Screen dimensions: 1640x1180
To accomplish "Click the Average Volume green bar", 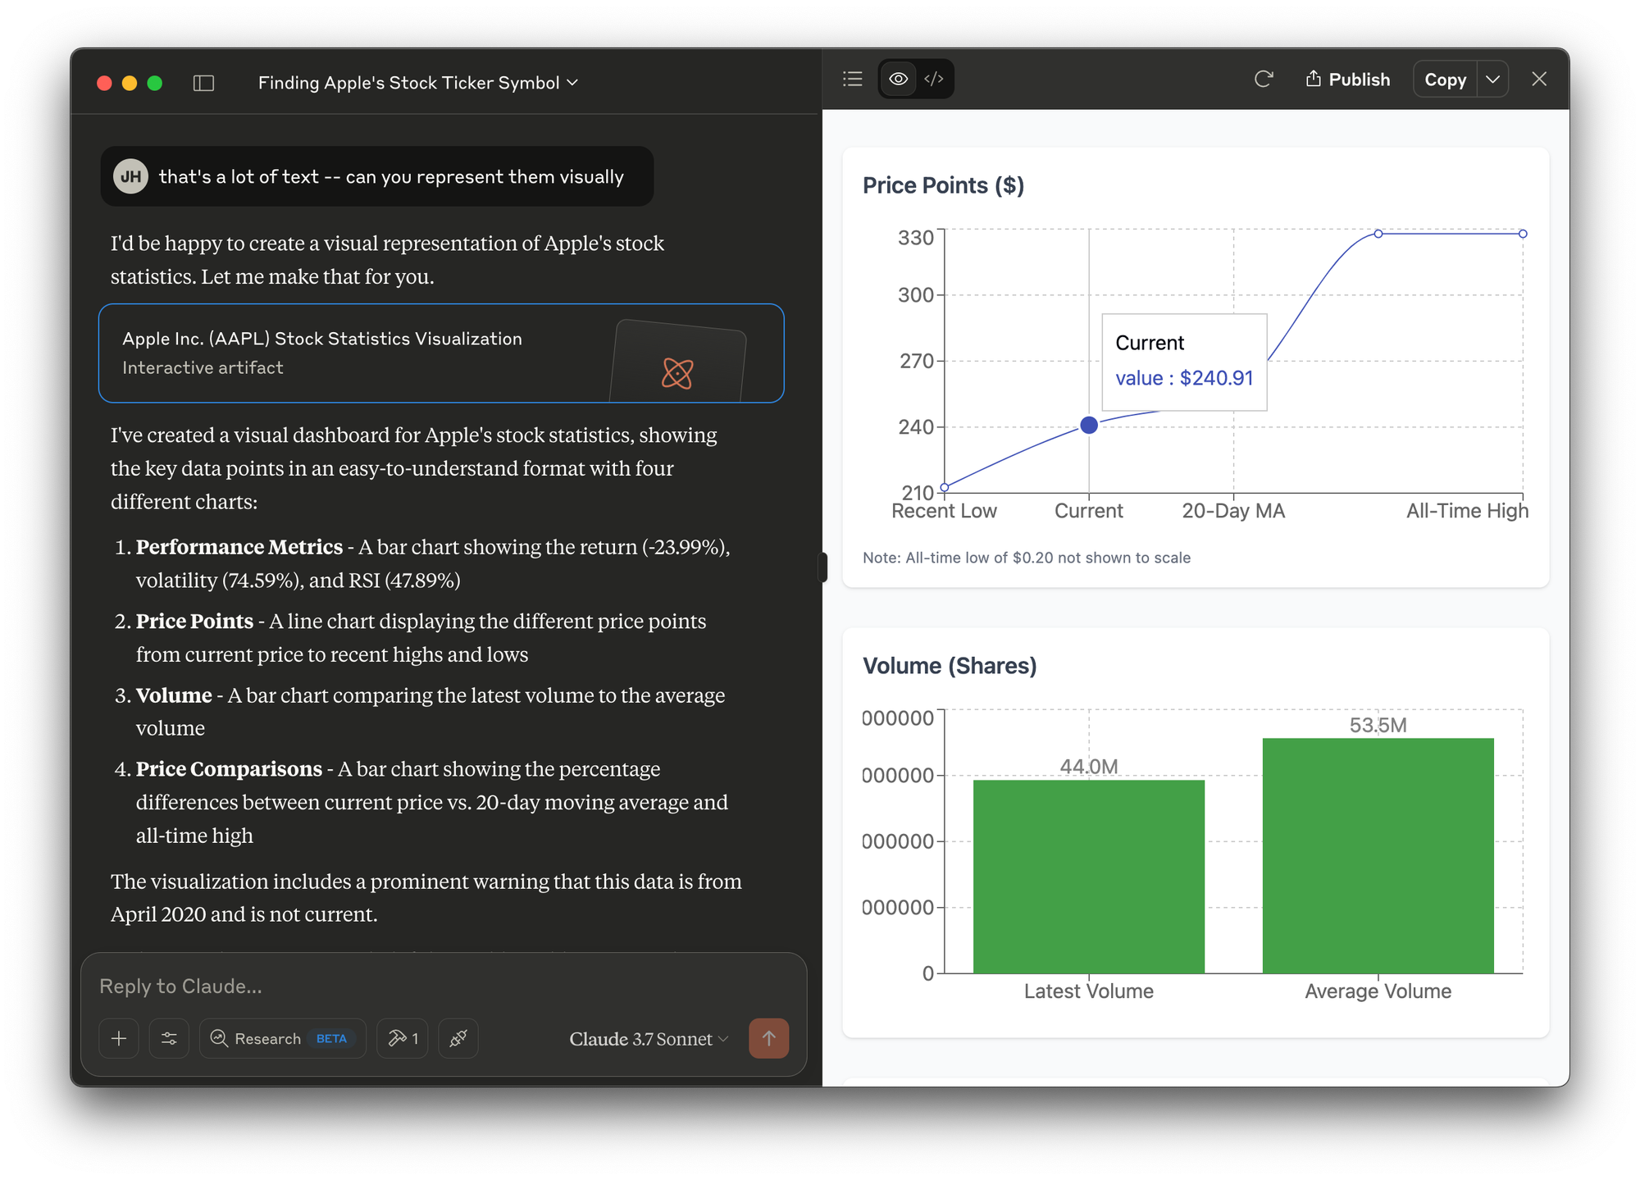I will click(1378, 855).
